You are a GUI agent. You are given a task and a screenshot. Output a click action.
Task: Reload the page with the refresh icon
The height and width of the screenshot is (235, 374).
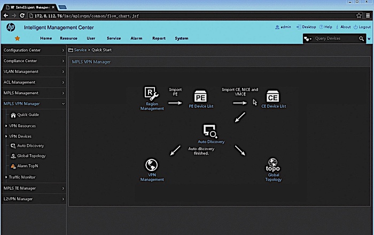(x=22, y=15)
